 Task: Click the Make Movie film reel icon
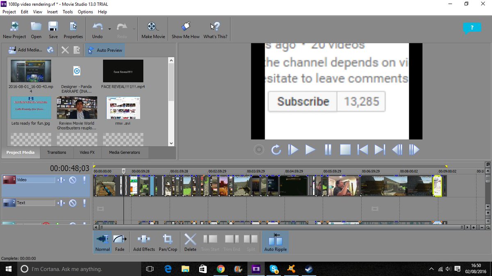point(153,27)
